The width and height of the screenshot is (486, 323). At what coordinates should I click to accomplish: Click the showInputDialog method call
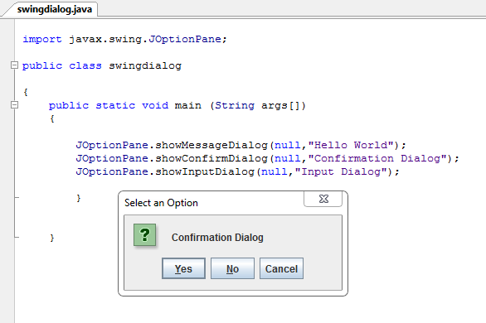pos(205,171)
